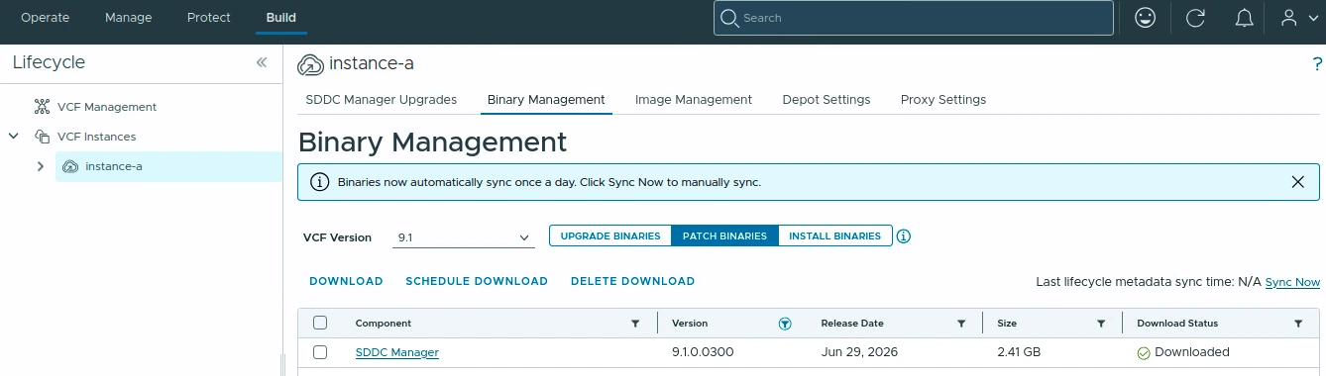Screen dimensions: 1326x376
Task: Click Schedule Download
Action: [x=477, y=282]
